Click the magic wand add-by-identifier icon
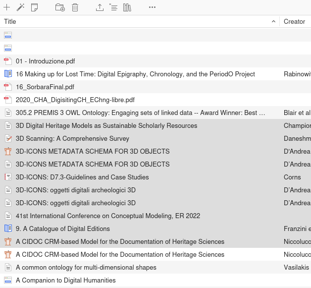 [x=20, y=7]
